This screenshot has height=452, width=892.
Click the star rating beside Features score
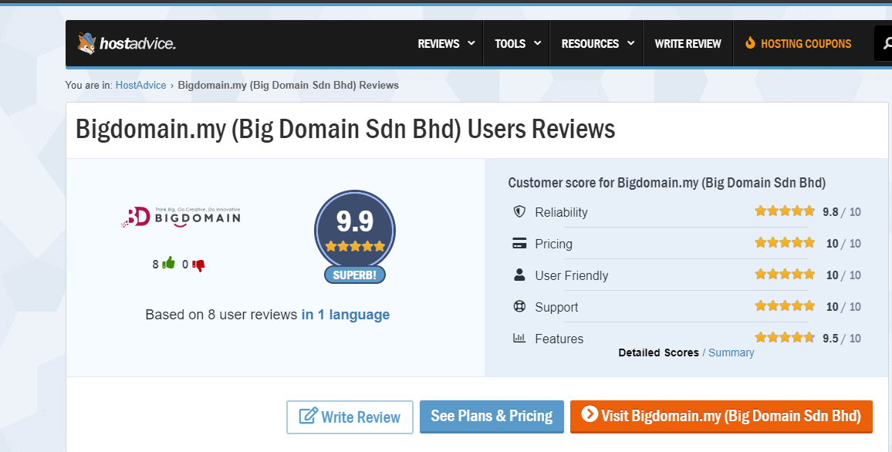point(785,337)
